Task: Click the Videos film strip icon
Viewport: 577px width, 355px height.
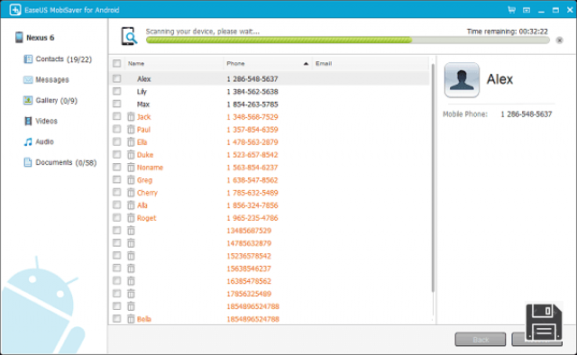Action: coord(28,121)
